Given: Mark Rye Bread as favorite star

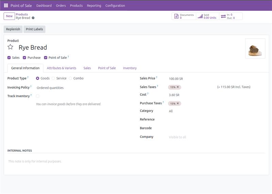Looking at the screenshot, I should (11, 47).
